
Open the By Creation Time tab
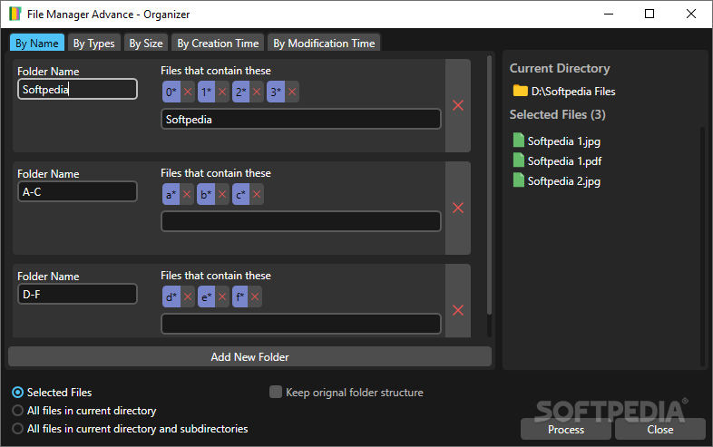pos(218,43)
